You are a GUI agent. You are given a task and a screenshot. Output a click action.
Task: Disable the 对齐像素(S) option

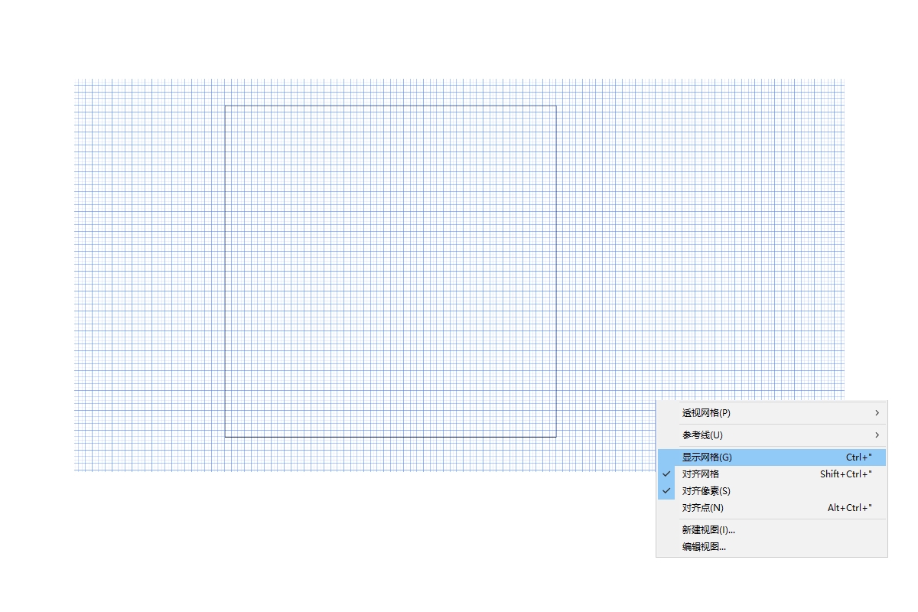tap(706, 491)
